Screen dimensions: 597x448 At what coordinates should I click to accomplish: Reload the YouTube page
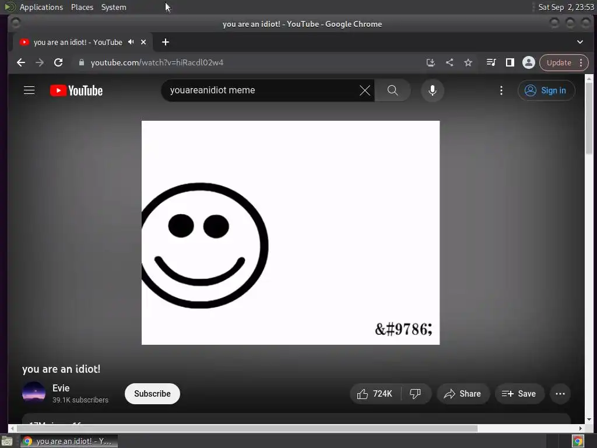tap(58, 62)
